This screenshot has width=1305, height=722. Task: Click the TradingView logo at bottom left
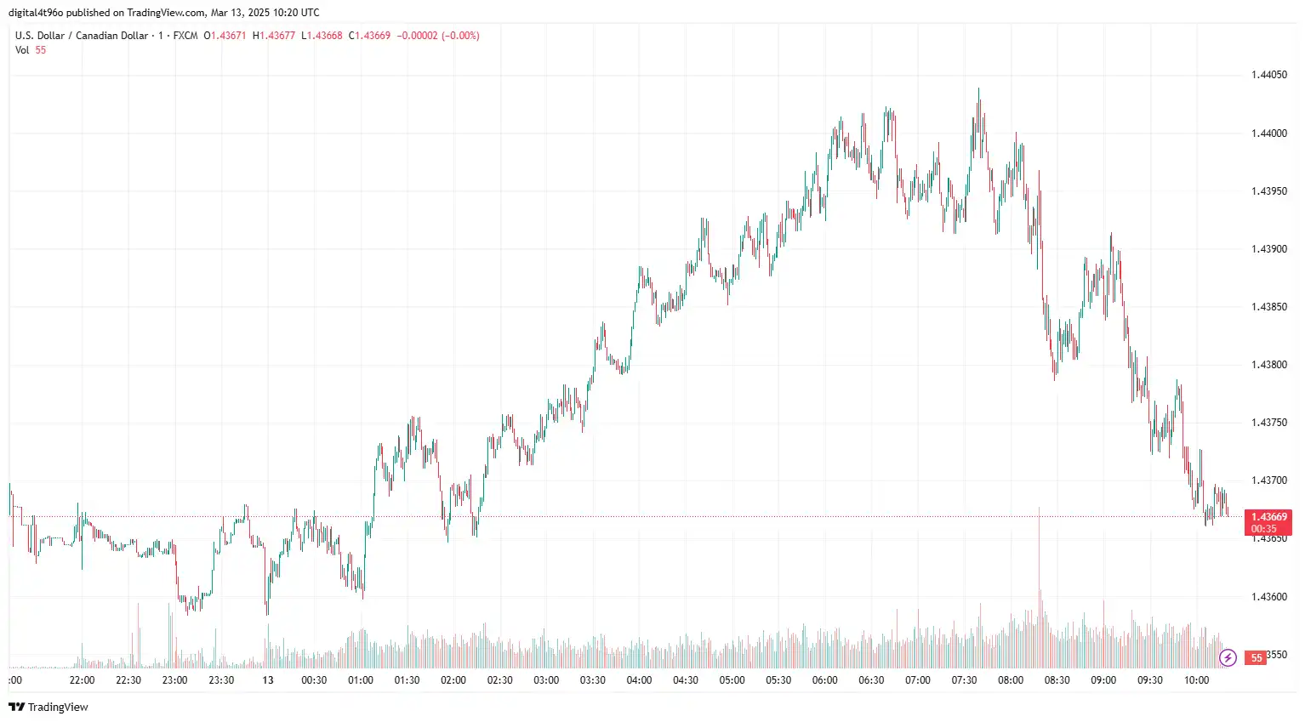pyautogui.click(x=48, y=707)
